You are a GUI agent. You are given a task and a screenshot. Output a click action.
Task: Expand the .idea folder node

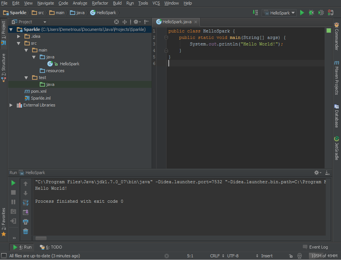19,36
